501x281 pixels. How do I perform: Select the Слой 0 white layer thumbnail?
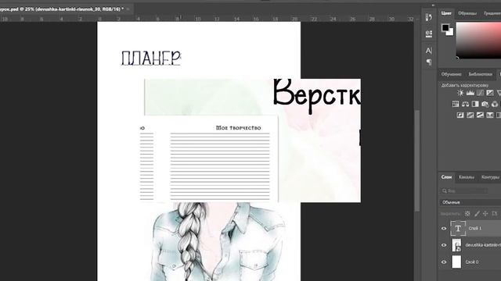[456, 262]
